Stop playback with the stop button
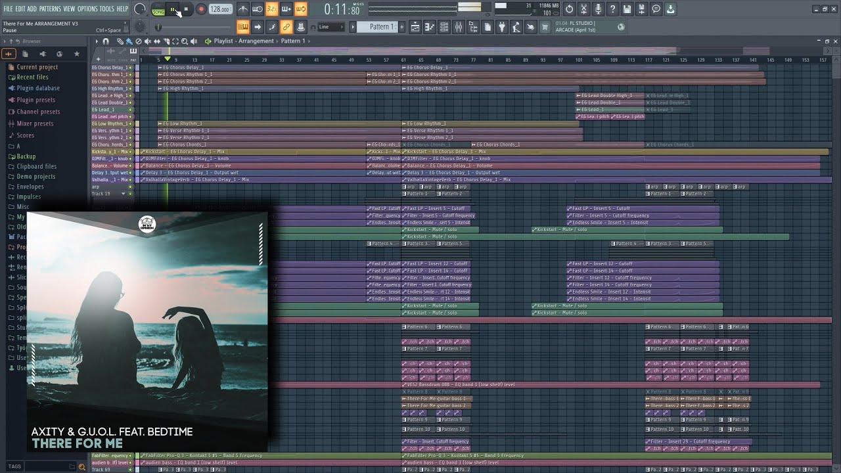Image resolution: width=841 pixels, height=473 pixels. [186, 9]
